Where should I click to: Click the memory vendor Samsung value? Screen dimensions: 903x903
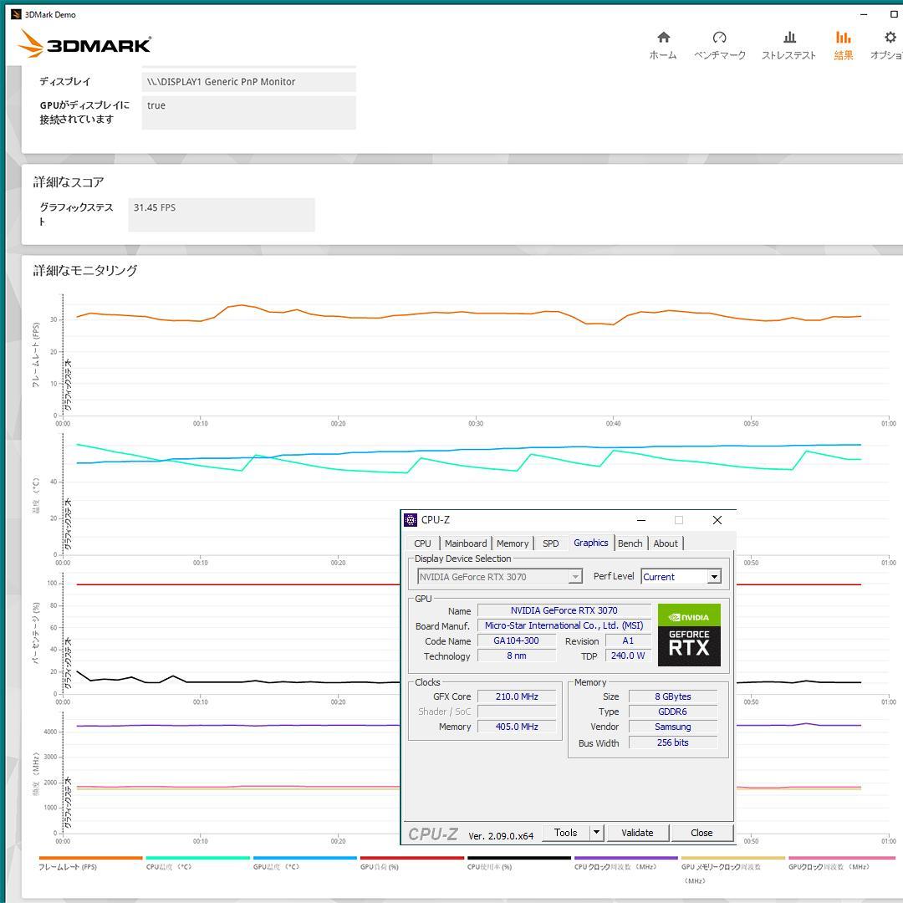672,727
